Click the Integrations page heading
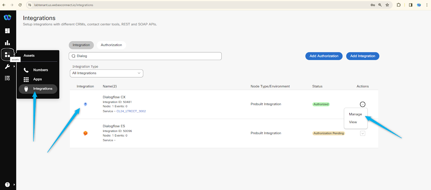The height and width of the screenshot is (190, 431). [39, 18]
